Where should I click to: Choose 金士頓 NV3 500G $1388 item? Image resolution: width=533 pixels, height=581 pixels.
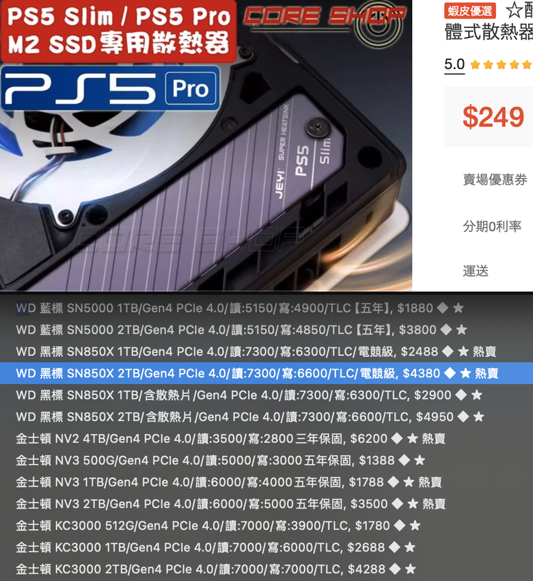click(266, 460)
